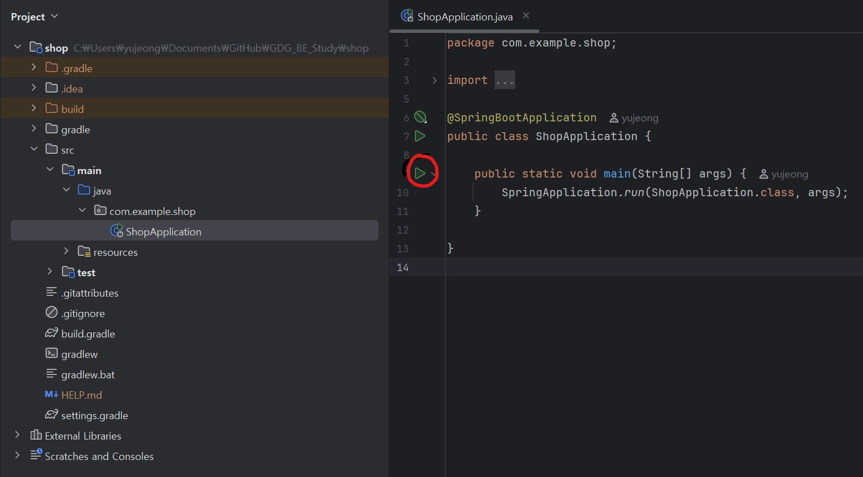Open the HELP.md markdown file
The width and height of the screenshot is (863, 477).
click(x=81, y=395)
